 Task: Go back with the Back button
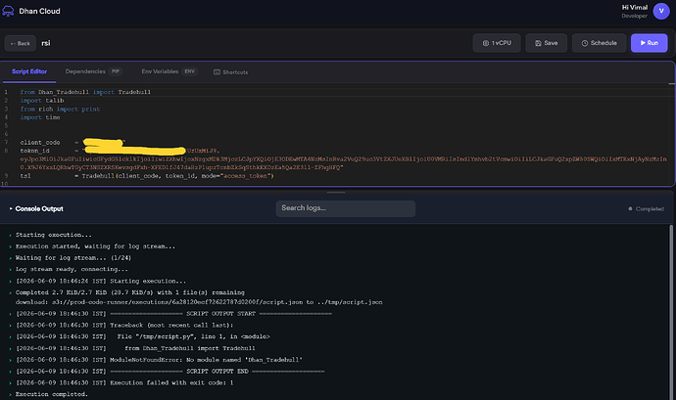coord(20,43)
